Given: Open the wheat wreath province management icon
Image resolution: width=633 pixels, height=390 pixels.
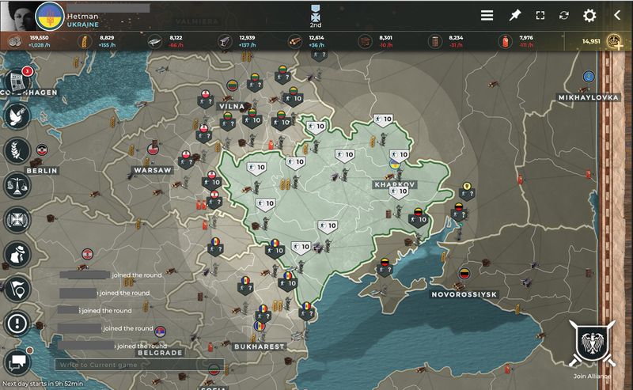Looking at the screenshot, I should pos(17,151).
